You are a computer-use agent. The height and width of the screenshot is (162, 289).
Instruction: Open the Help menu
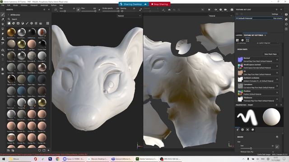(x=61, y=5)
